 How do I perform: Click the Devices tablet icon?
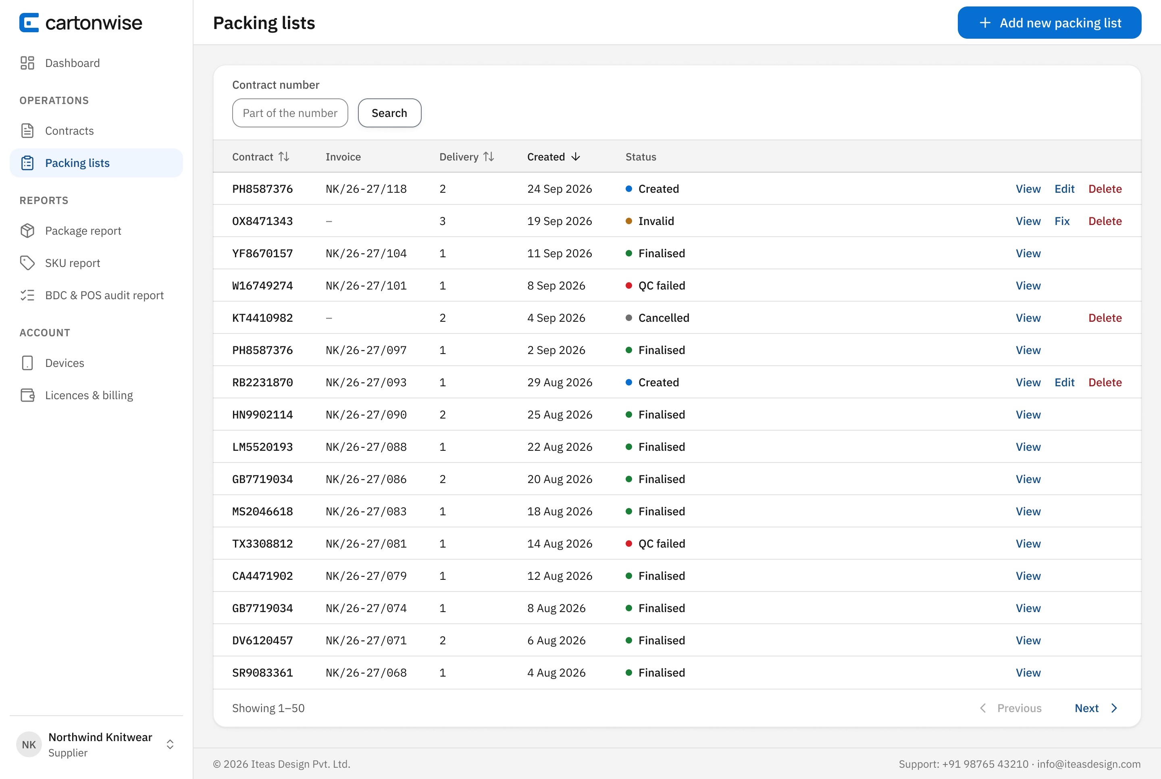point(27,362)
